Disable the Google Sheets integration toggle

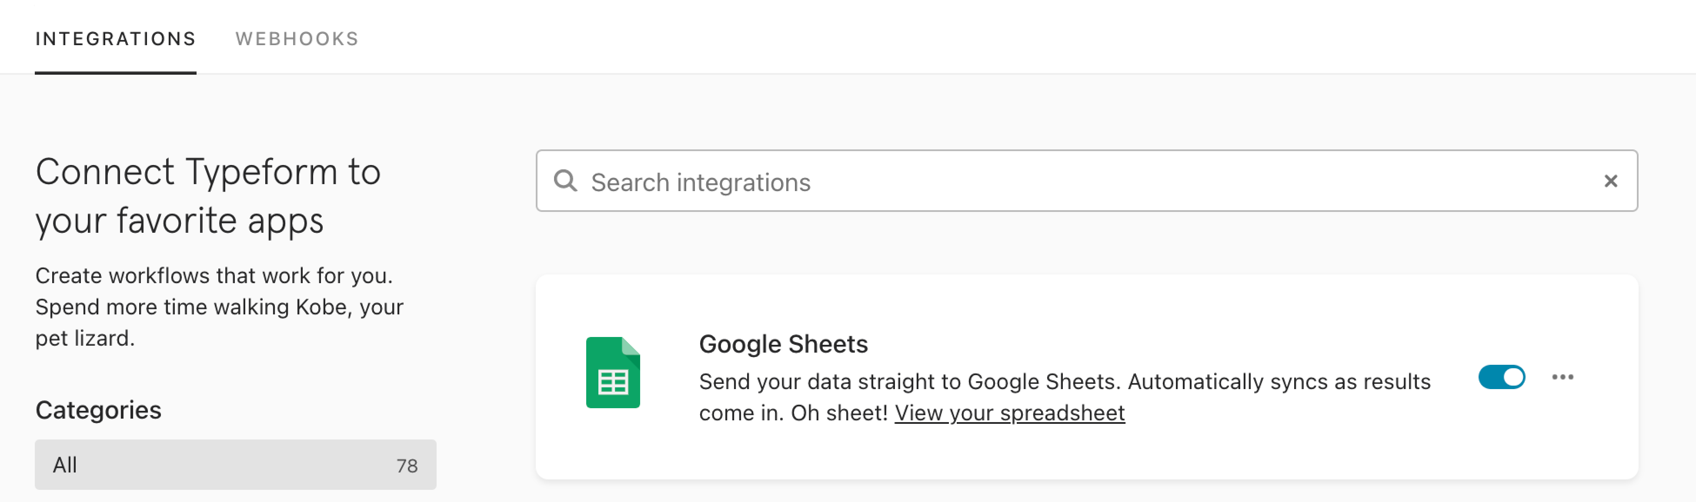point(1501,377)
